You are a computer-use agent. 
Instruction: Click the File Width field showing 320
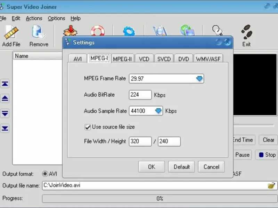(140, 141)
